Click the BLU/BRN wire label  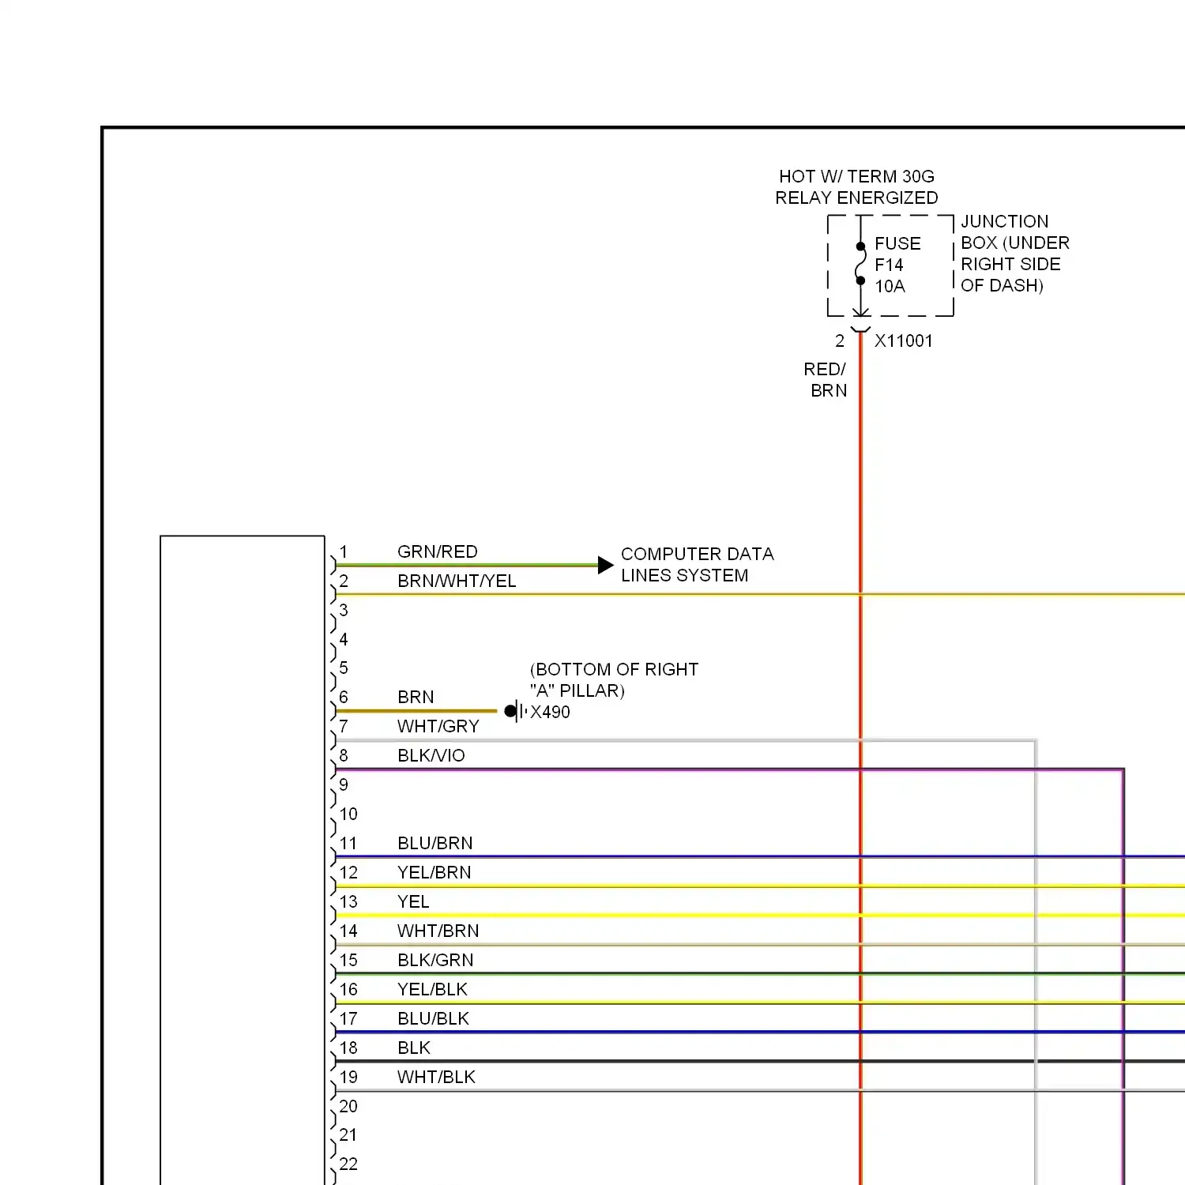435,843
